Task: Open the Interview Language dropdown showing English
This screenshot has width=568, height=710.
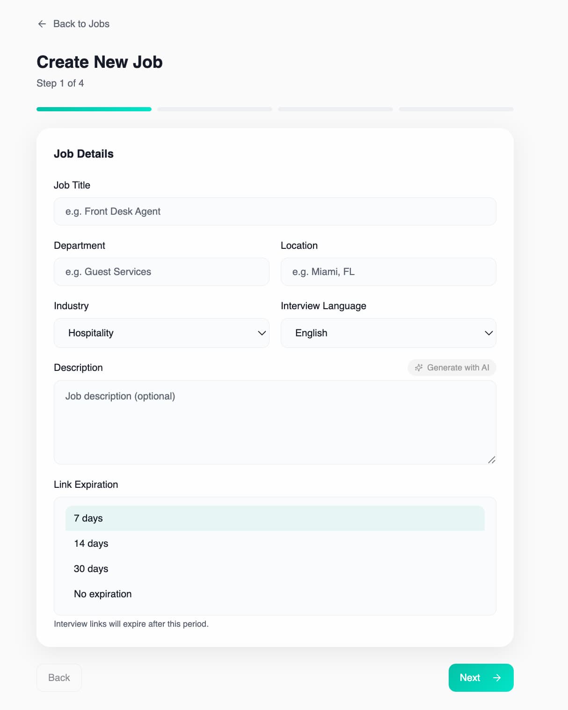Action: pyautogui.click(x=388, y=333)
